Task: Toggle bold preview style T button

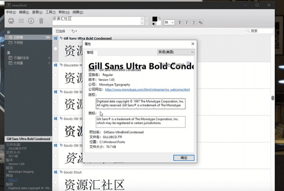Action: pyautogui.click(x=180, y=22)
